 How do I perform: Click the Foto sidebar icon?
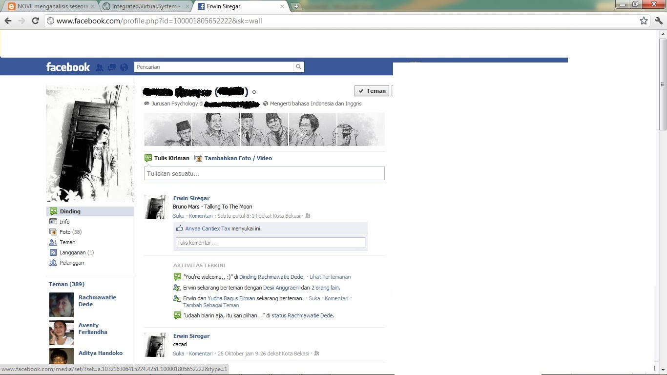(x=53, y=232)
